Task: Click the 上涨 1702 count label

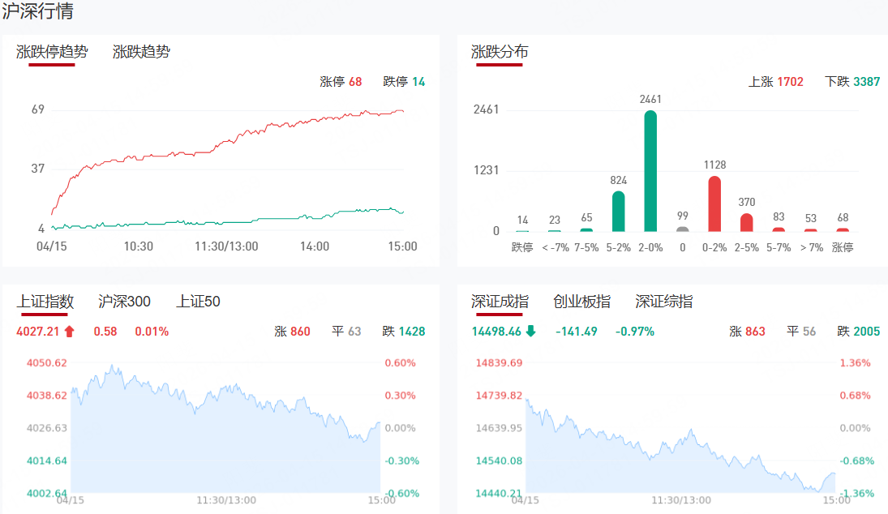Action: [x=775, y=81]
